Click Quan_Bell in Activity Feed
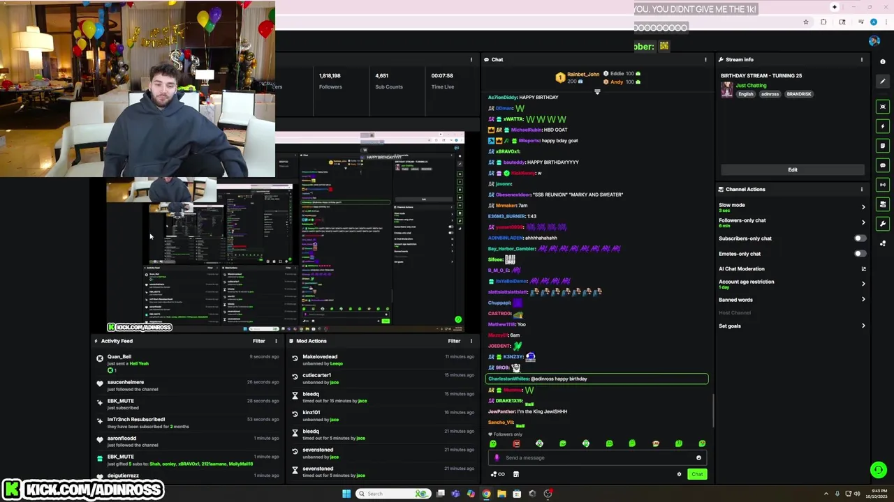Viewport: 894px width, 502px height. click(x=119, y=357)
